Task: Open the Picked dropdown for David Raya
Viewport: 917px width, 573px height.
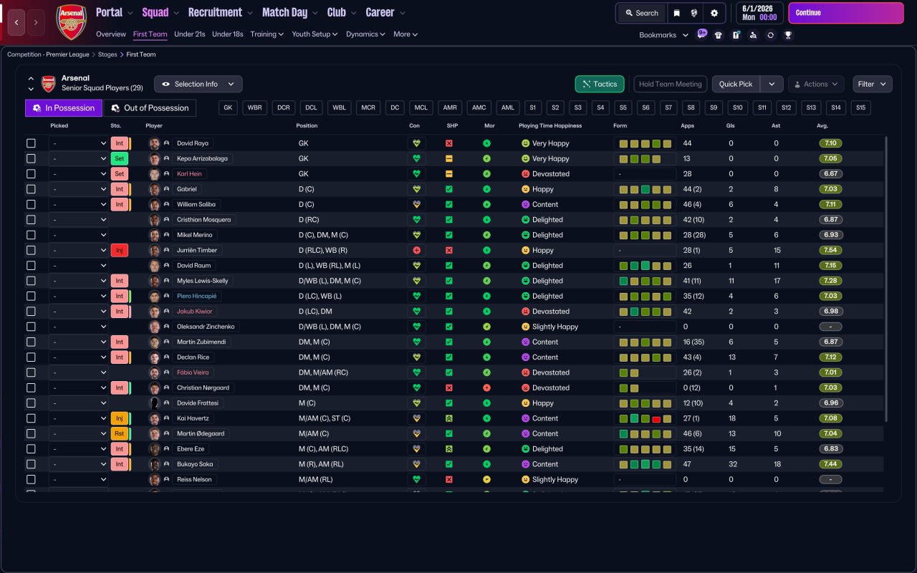Action: tap(79, 143)
